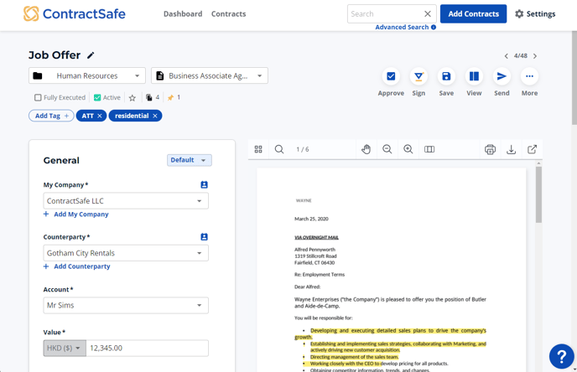Viewport: 577px width, 372px height.
Task: Toggle the favorite star
Action: point(132,98)
